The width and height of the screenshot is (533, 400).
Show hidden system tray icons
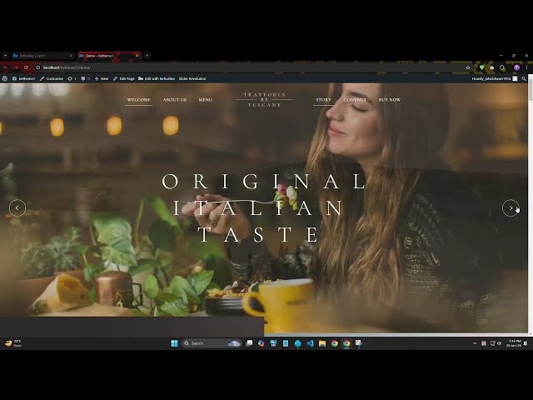(475, 343)
